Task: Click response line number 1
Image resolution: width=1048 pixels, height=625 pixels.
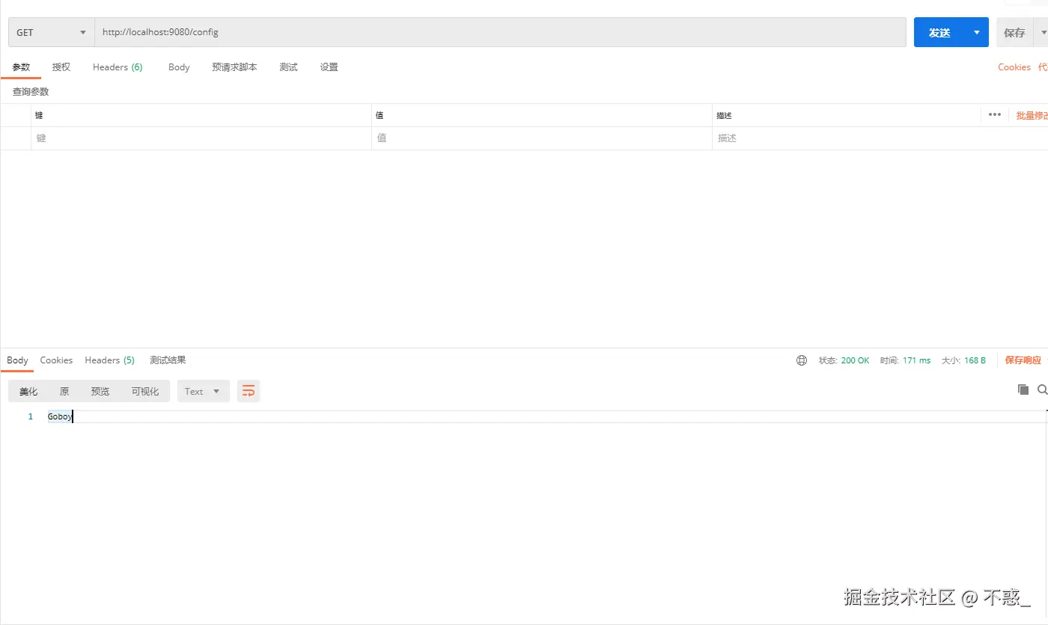Action: (31, 416)
